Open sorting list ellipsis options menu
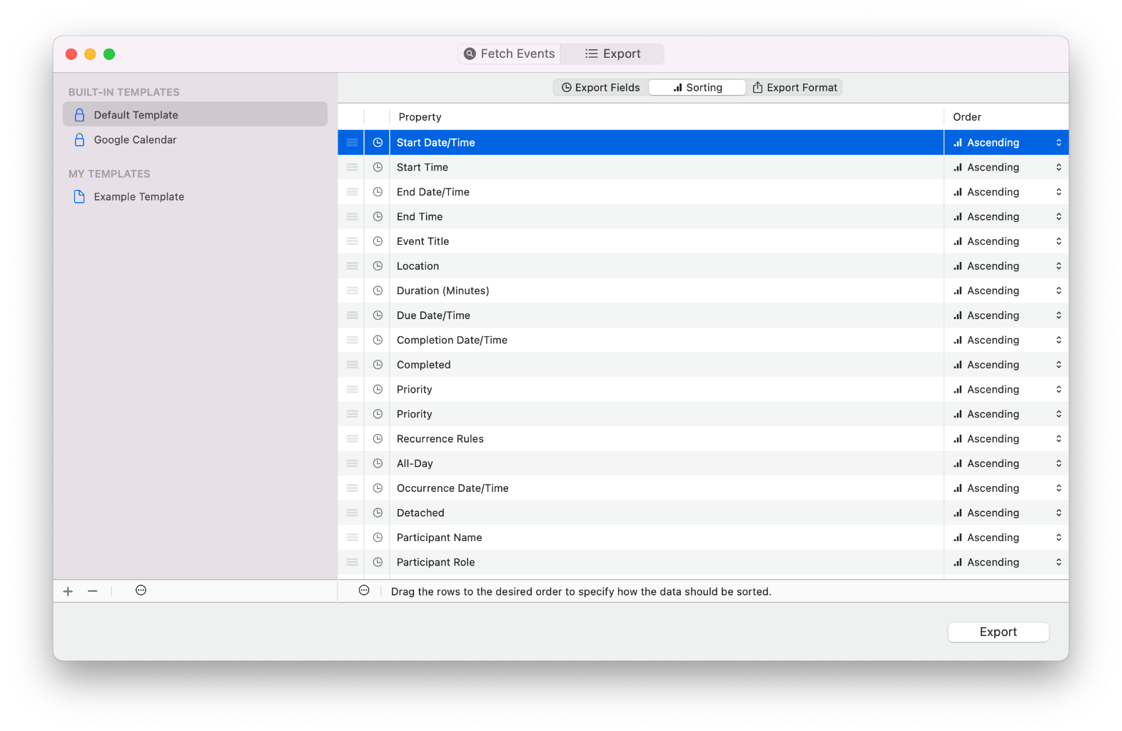Image resolution: width=1122 pixels, height=731 pixels. pyautogui.click(x=364, y=590)
